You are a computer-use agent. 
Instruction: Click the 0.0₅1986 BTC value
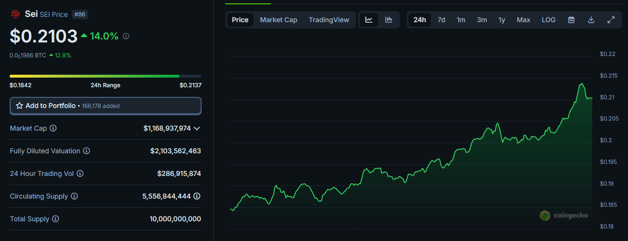click(28, 55)
